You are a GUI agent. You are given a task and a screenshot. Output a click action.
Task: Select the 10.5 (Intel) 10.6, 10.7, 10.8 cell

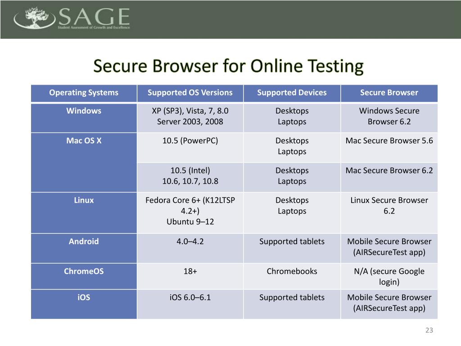click(x=190, y=178)
